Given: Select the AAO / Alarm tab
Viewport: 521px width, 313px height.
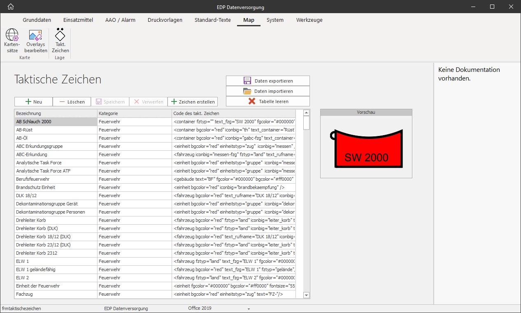Looking at the screenshot, I should click(x=120, y=20).
